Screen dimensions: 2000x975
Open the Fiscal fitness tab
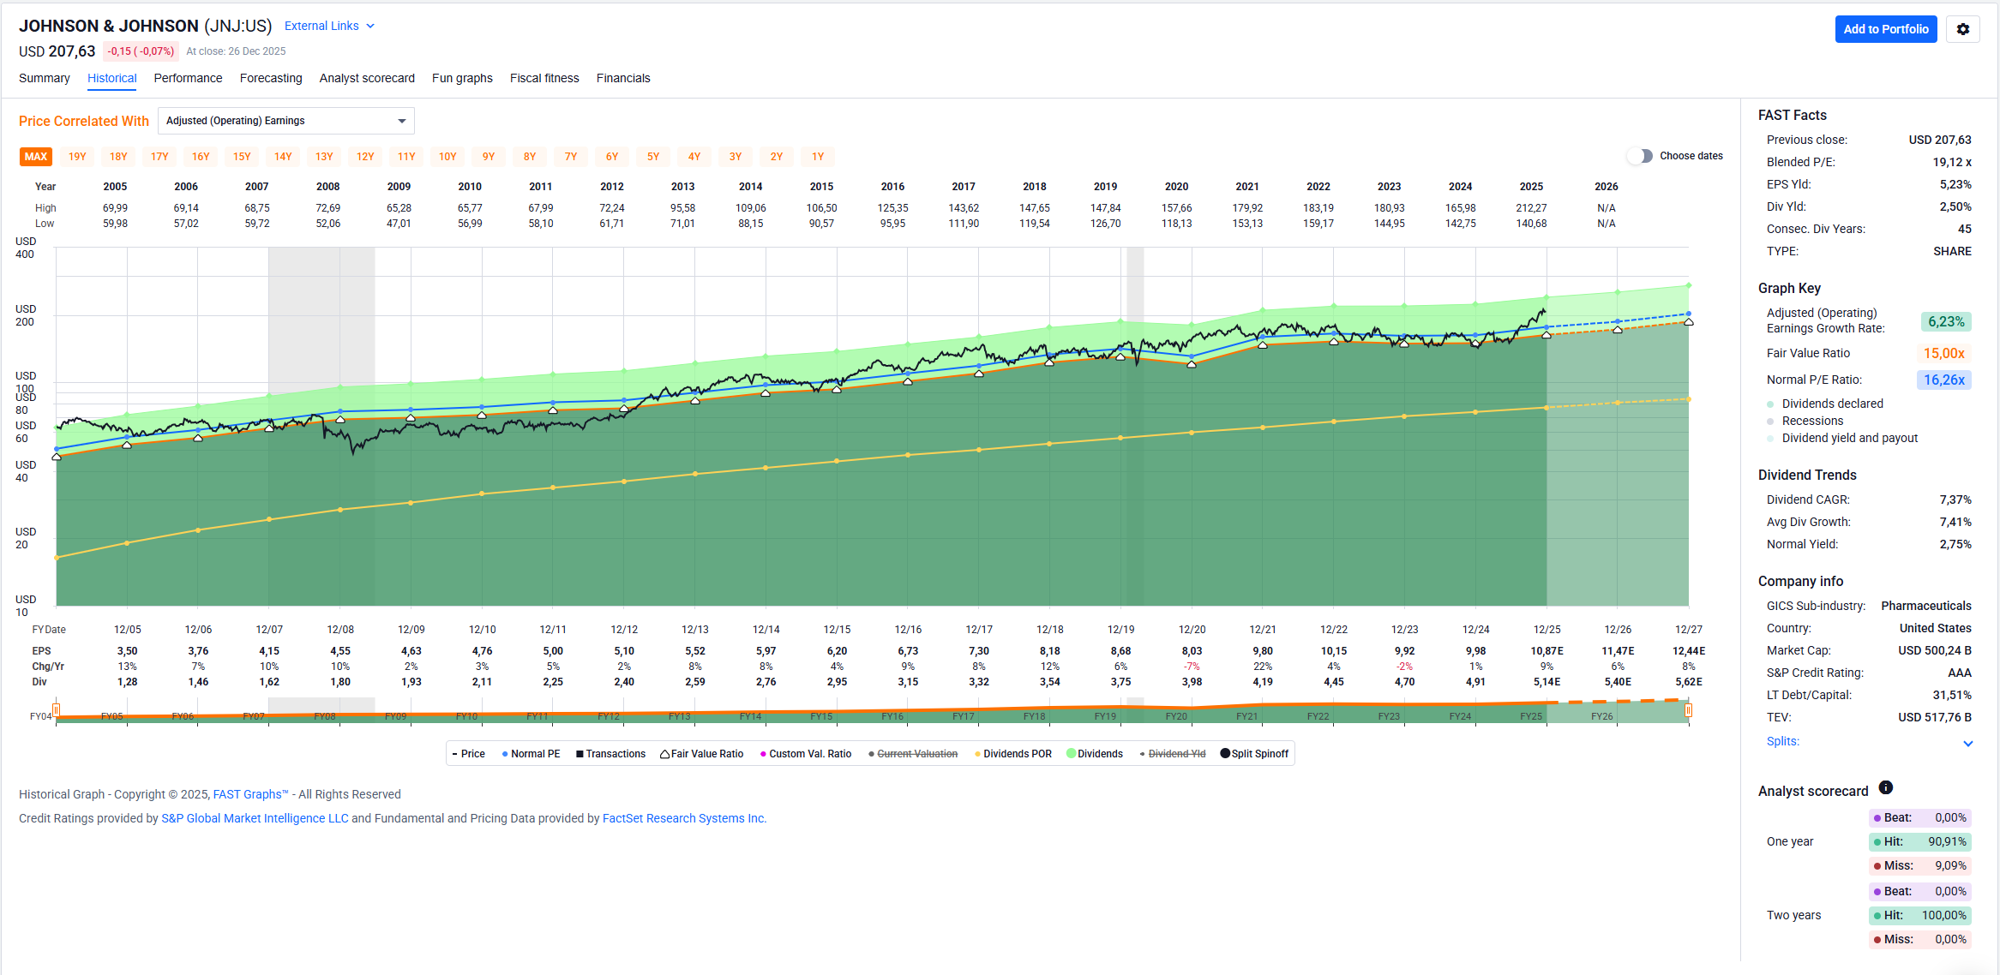tap(544, 78)
